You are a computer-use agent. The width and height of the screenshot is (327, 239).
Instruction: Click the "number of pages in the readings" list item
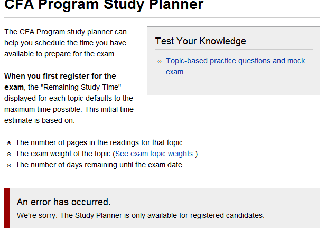99,142
